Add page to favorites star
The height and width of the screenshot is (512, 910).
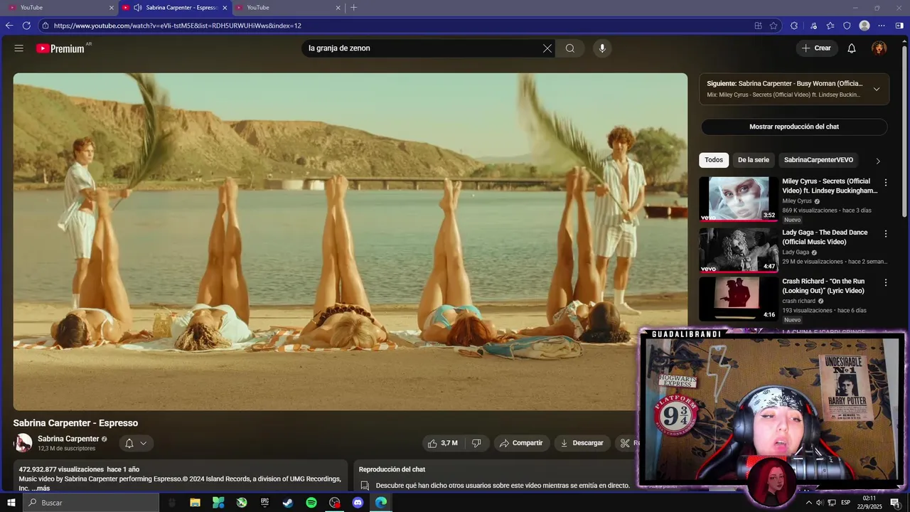click(773, 26)
